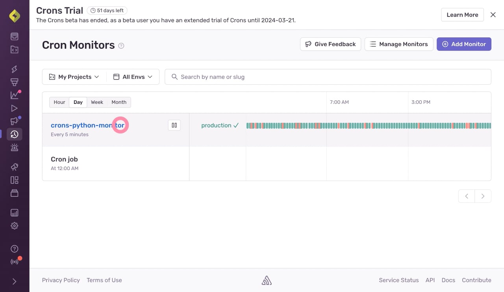Screen dimensions: 504x292
Task: Open the Alerts siren icon in sidebar
Action: pyautogui.click(x=14, y=148)
